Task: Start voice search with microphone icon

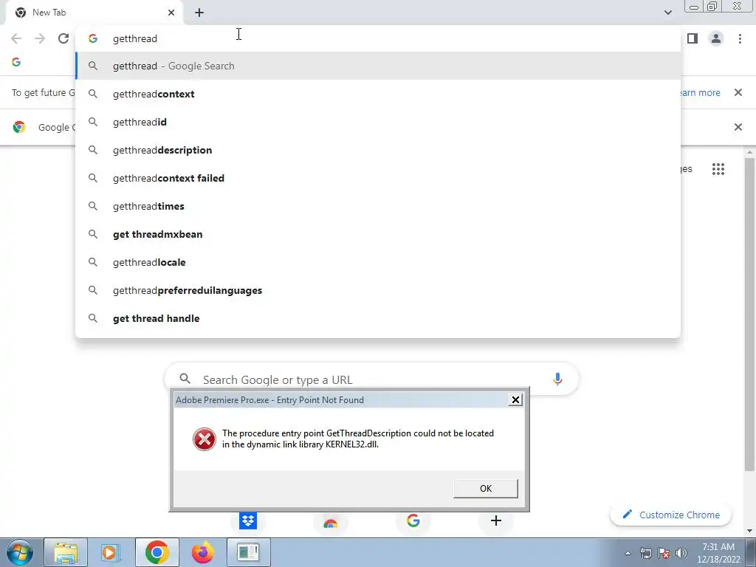Action: pos(557,379)
